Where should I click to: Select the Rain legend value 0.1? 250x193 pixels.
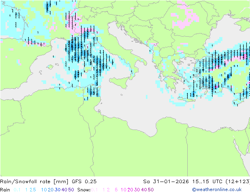click(x=17, y=190)
